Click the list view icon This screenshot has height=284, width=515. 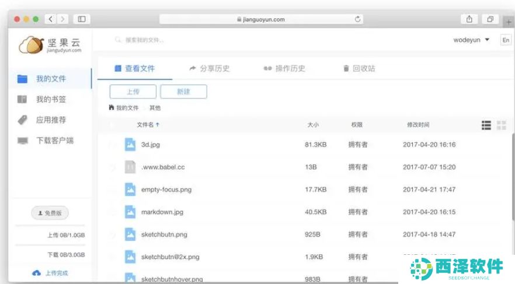pos(486,125)
